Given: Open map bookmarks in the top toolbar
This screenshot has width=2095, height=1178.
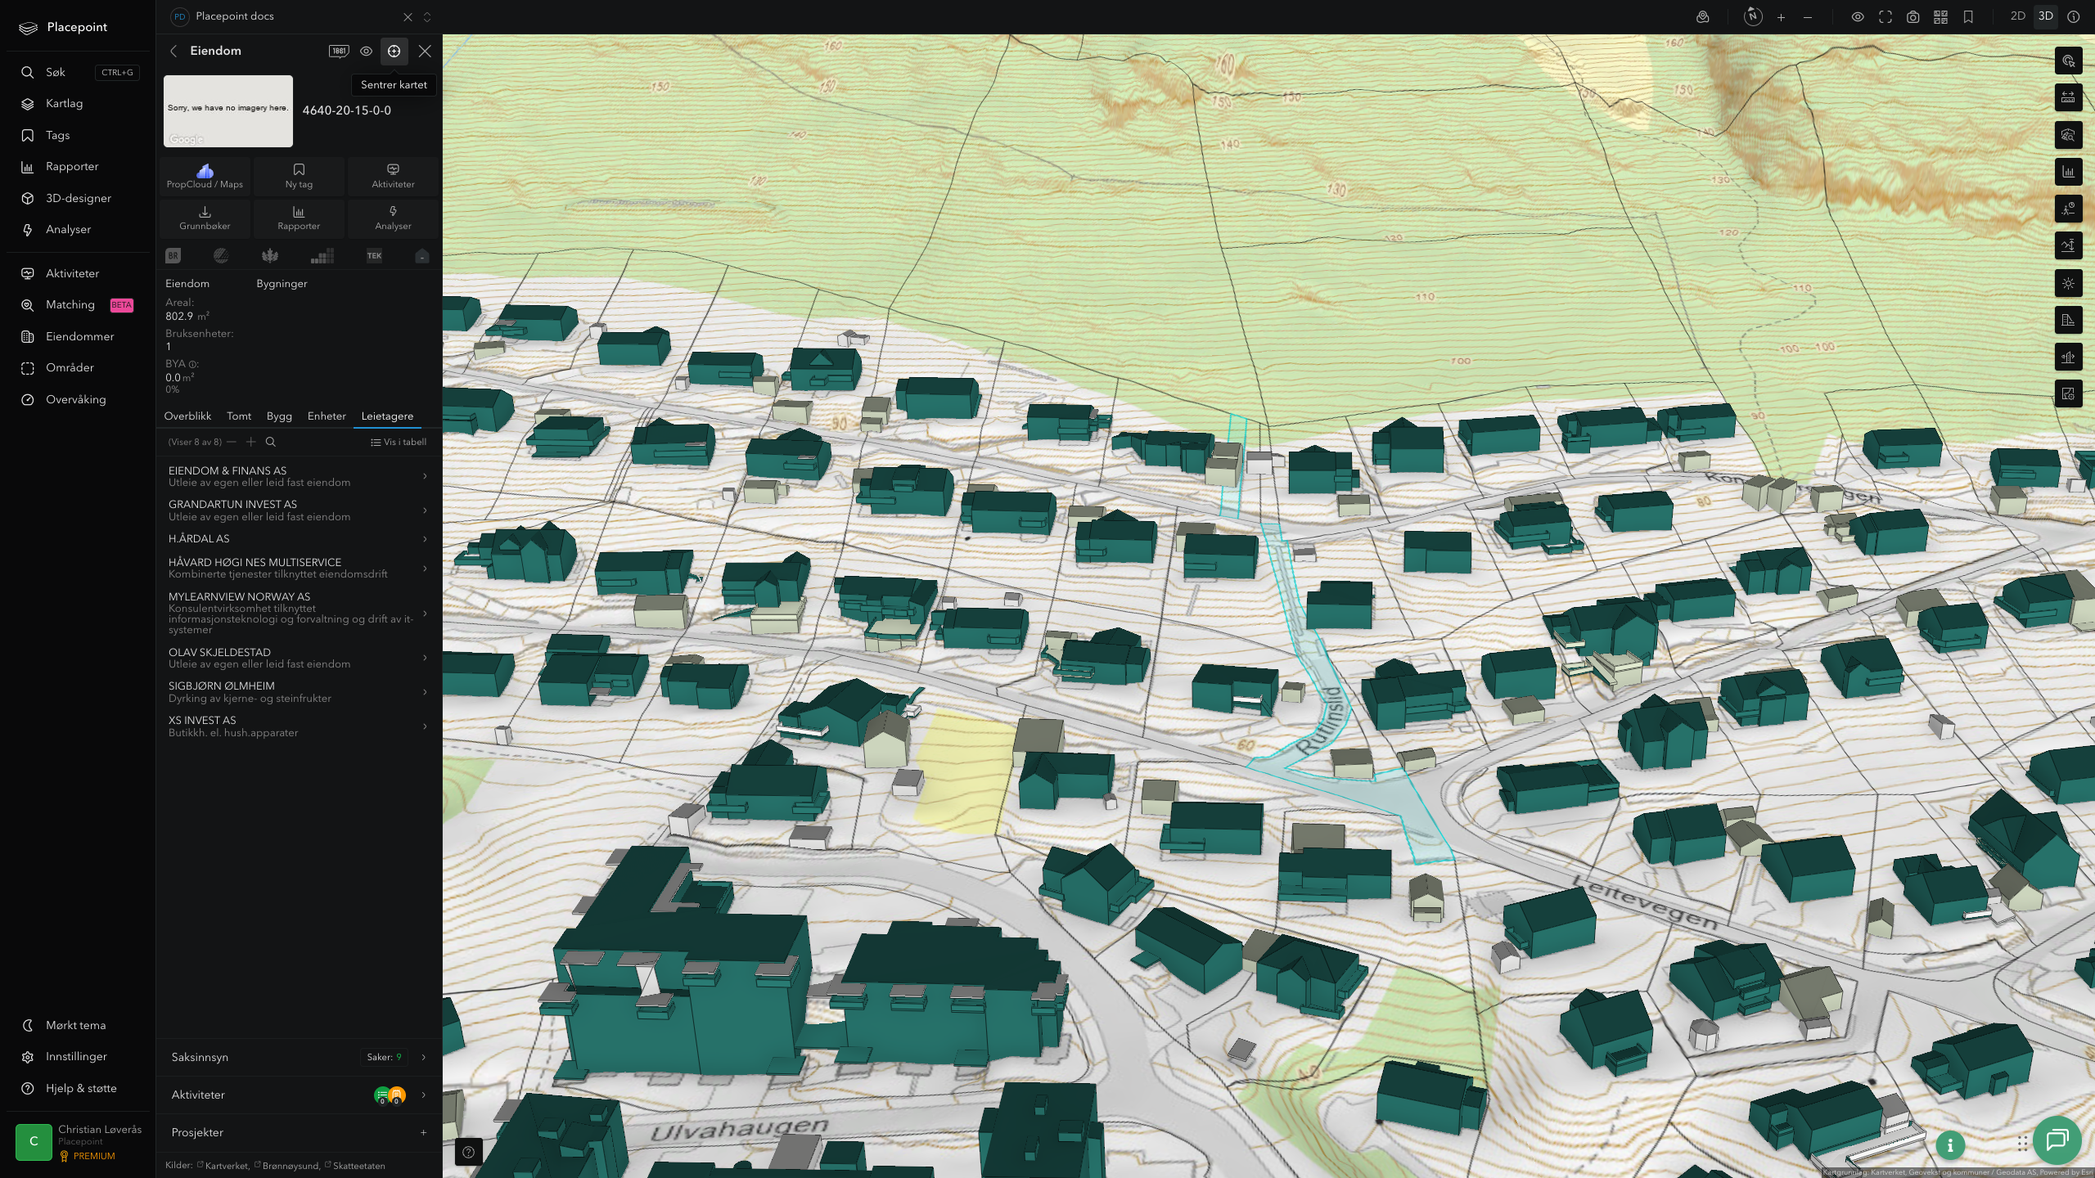Looking at the screenshot, I should tap(1968, 16).
